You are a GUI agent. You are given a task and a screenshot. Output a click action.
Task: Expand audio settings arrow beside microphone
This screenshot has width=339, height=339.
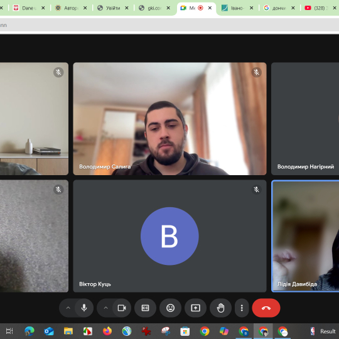68,308
